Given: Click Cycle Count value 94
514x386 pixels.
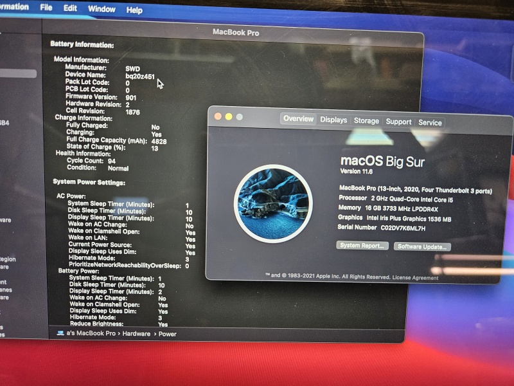Looking at the screenshot, I should click(x=111, y=161).
